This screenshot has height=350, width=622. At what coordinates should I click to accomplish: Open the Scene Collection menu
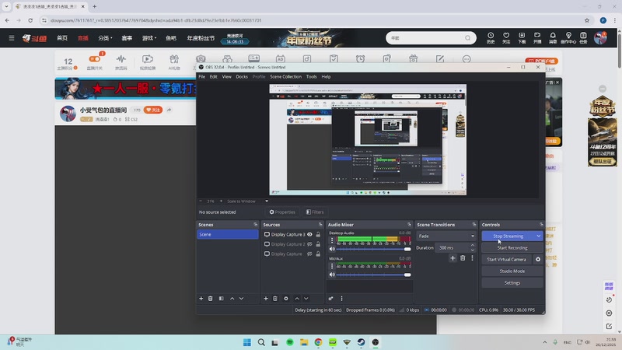coord(285,76)
